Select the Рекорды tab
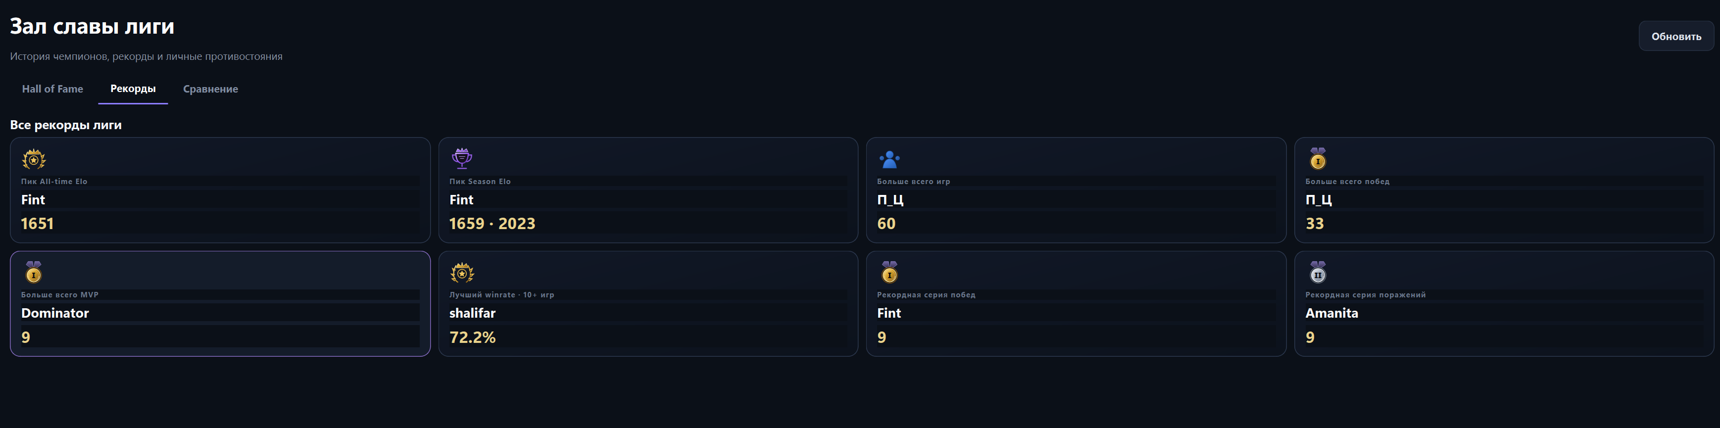 133,89
